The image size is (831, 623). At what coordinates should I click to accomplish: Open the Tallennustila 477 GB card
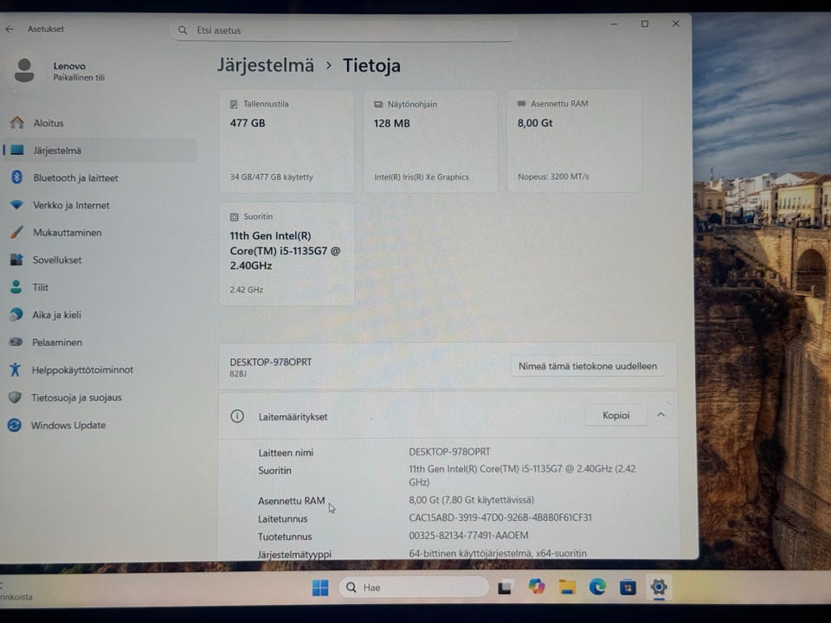pyautogui.click(x=287, y=141)
